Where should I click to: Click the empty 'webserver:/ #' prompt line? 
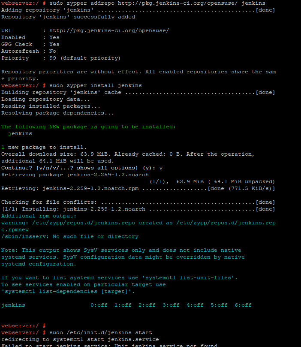point(24,326)
